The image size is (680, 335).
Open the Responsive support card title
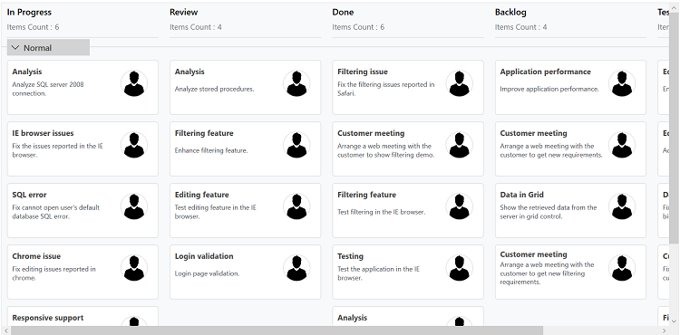point(48,318)
